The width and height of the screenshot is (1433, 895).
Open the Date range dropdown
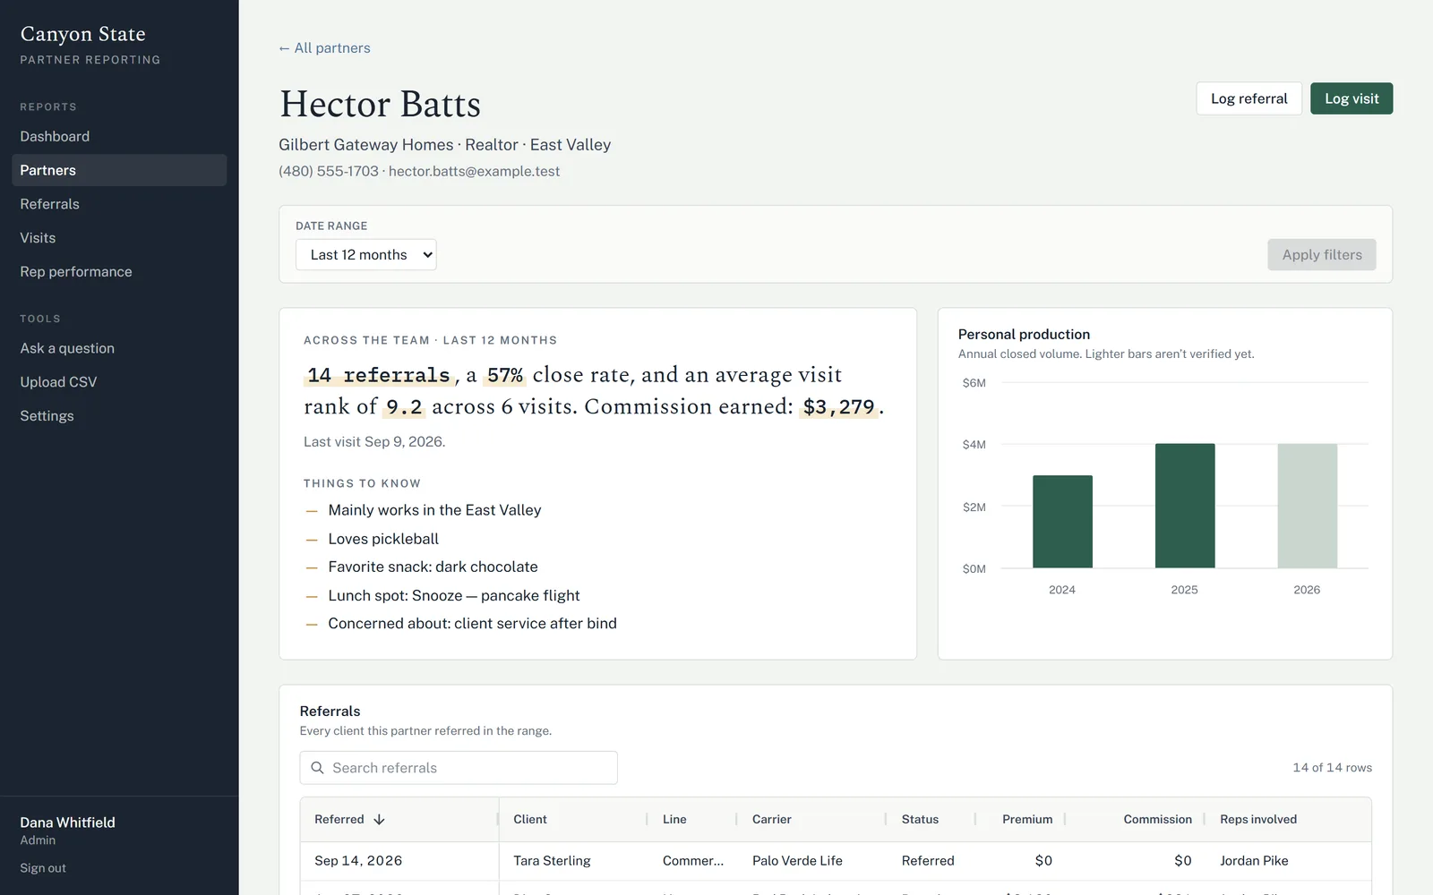pos(365,255)
